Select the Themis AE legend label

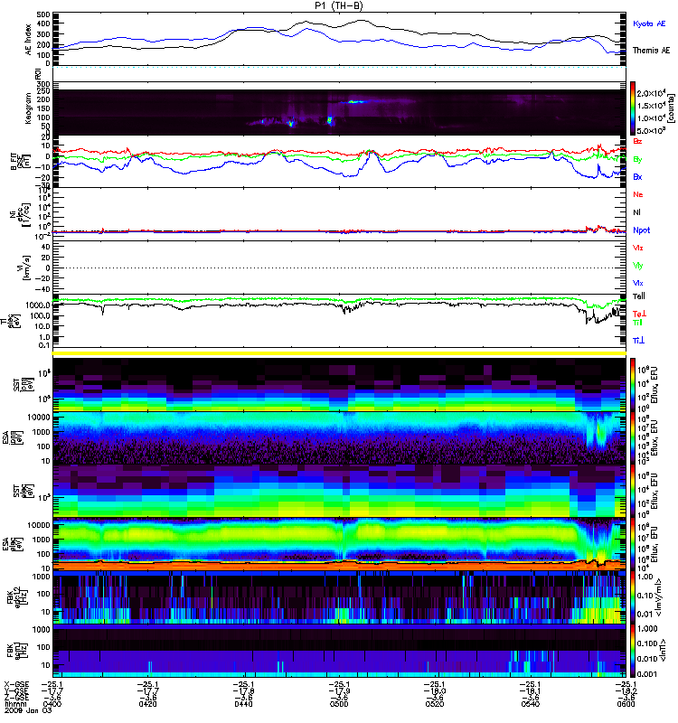pos(651,51)
